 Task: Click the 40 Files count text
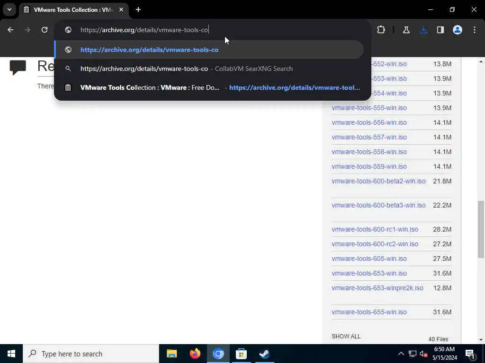click(x=438, y=339)
